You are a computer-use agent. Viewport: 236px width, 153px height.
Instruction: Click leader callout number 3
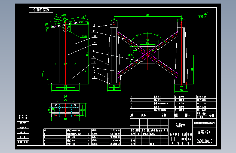[94, 67]
